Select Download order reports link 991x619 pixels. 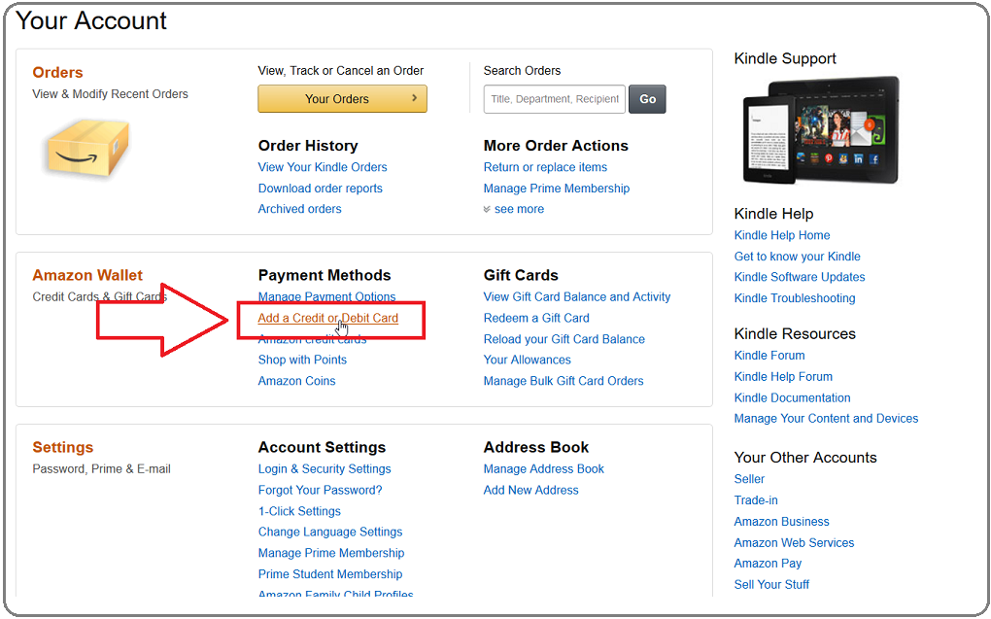click(320, 189)
